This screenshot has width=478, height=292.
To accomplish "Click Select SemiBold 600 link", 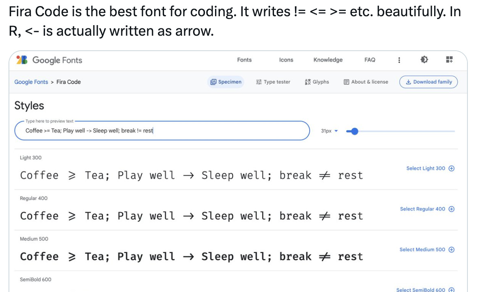I will click(421, 290).
